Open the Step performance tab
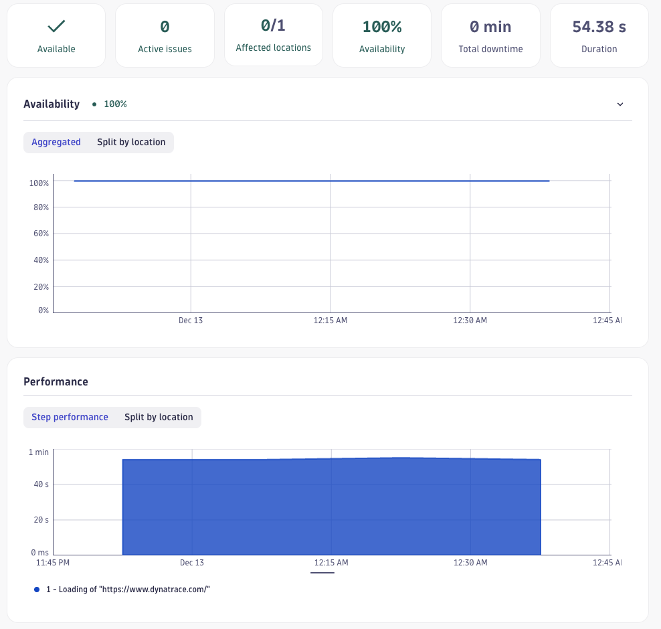The height and width of the screenshot is (629, 661). [x=70, y=417]
